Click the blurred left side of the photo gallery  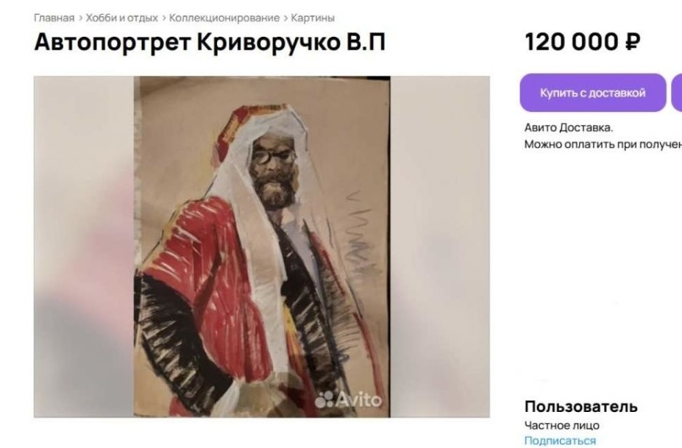84,246
